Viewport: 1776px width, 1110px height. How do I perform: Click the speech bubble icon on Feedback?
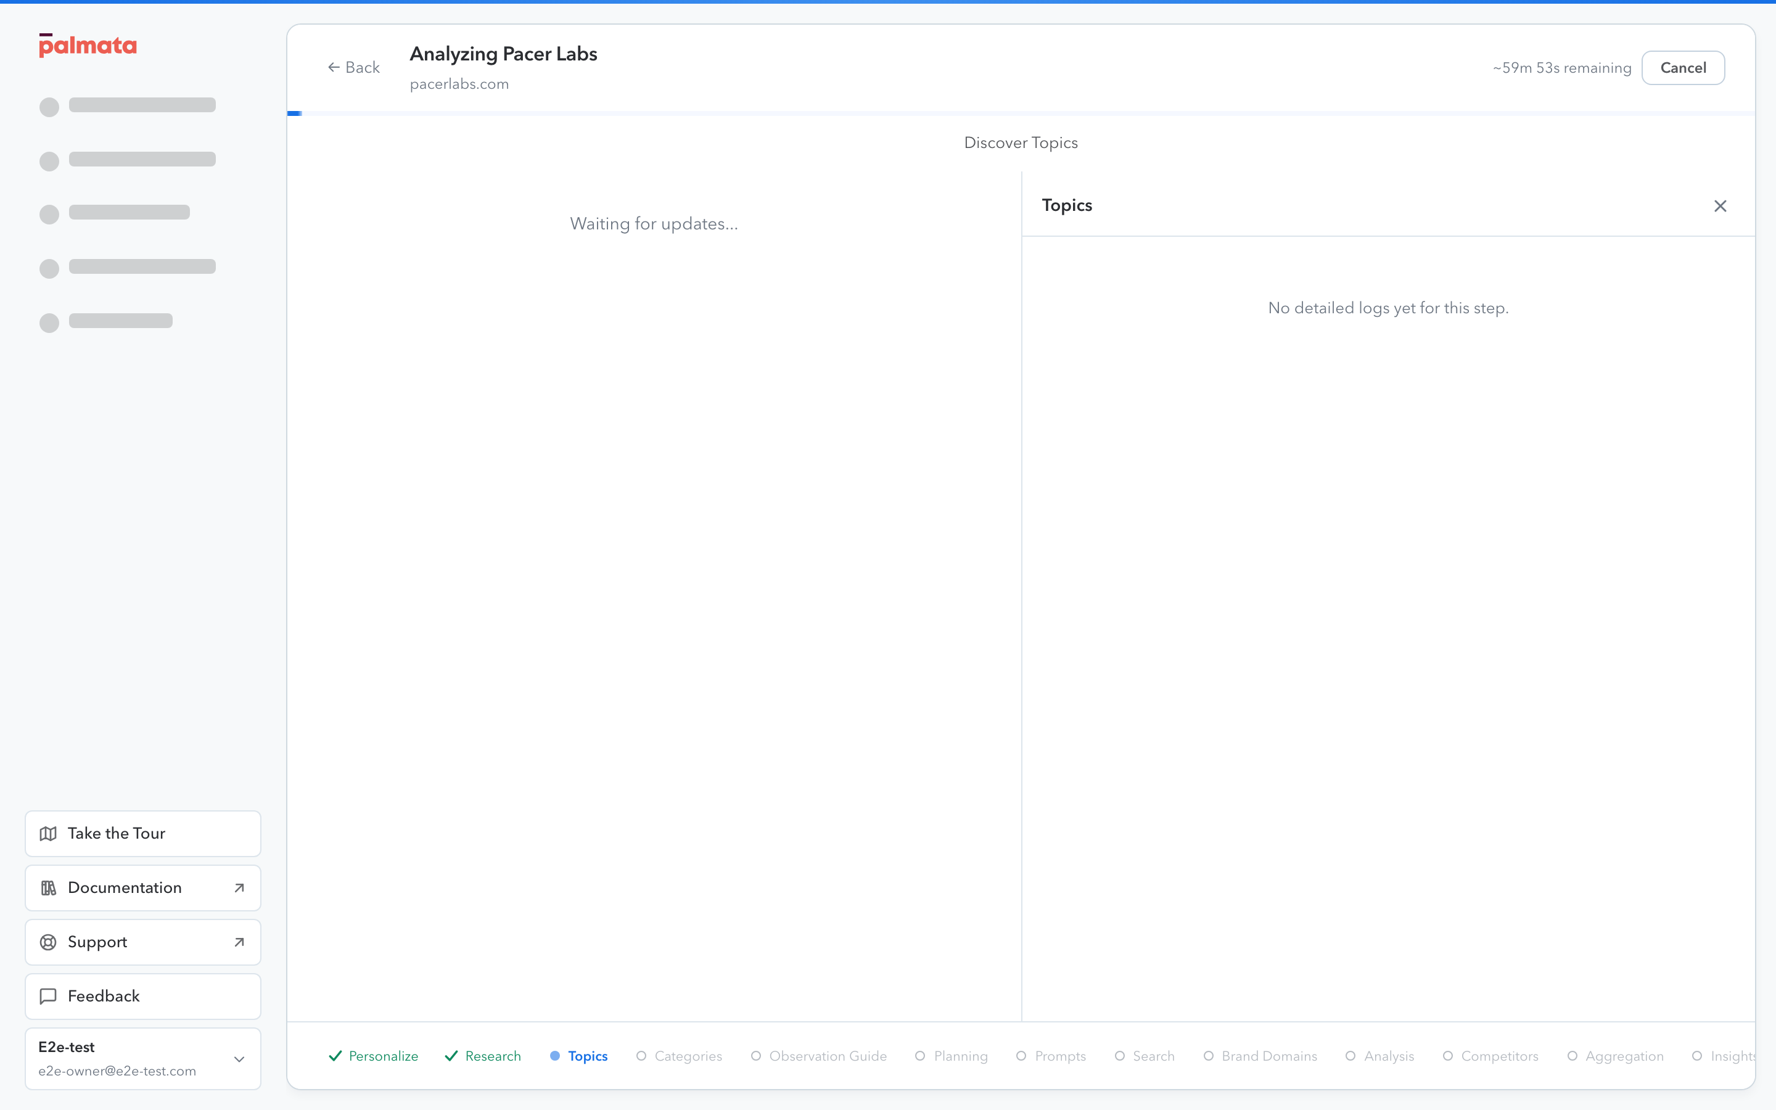click(x=49, y=996)
